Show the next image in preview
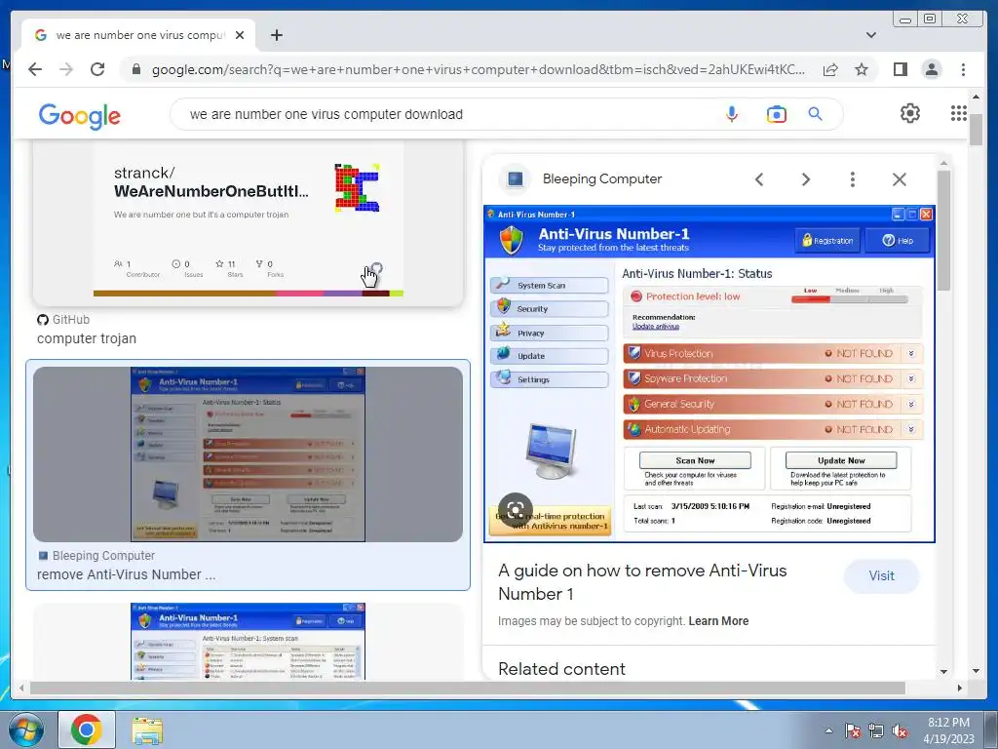Image resolution: width=998 pixels, height=749 pixels. click(x=805, y=179)
